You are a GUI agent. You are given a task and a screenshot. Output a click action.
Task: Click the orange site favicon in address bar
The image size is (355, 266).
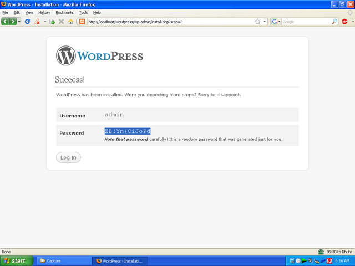(82, 22)
